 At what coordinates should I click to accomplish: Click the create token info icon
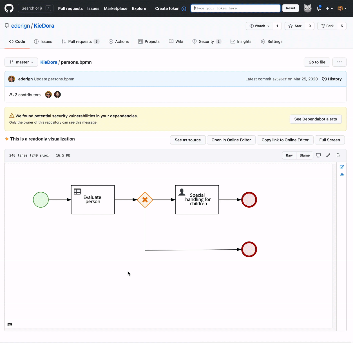[184, 9]
